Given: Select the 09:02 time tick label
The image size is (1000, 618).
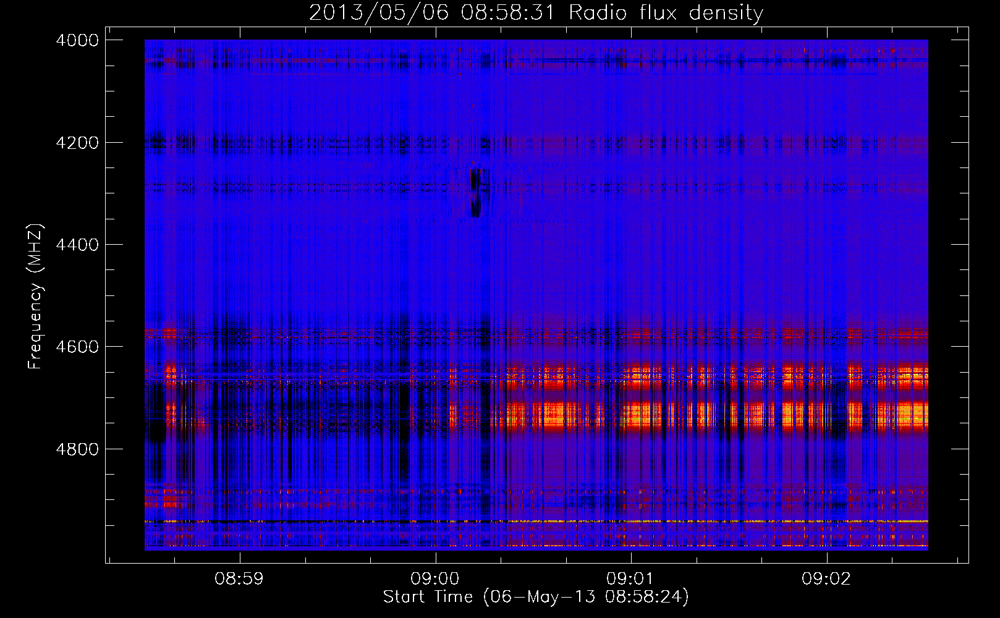Looking at the screenshot, I should [826, 579].
